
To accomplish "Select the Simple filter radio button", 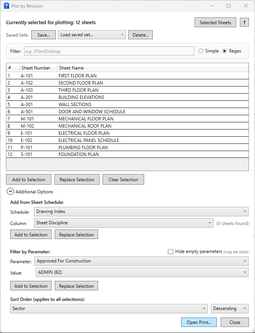I will coord(201,51).
